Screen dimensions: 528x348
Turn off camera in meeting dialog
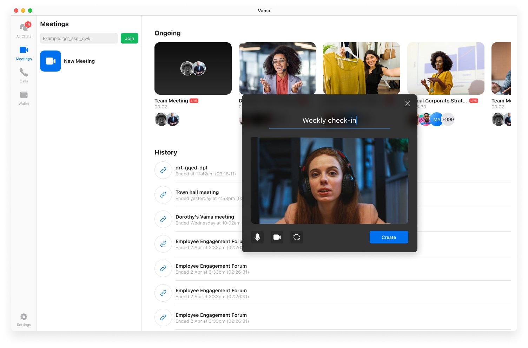(x=277, y=237)
